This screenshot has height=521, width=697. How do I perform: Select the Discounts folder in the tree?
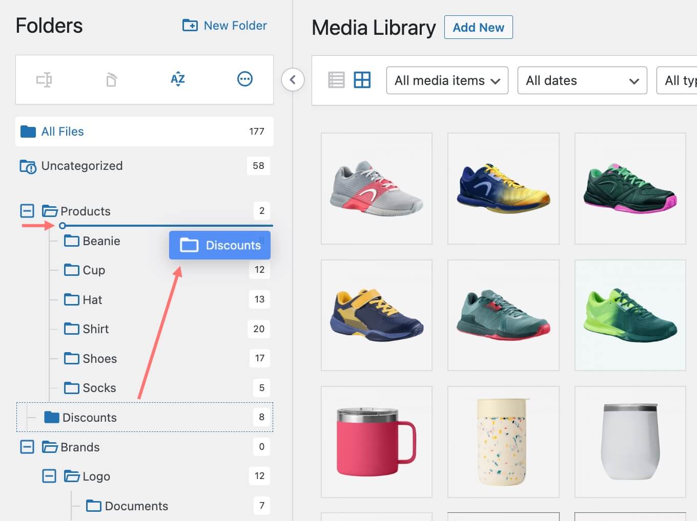click(x=145, y=417)
